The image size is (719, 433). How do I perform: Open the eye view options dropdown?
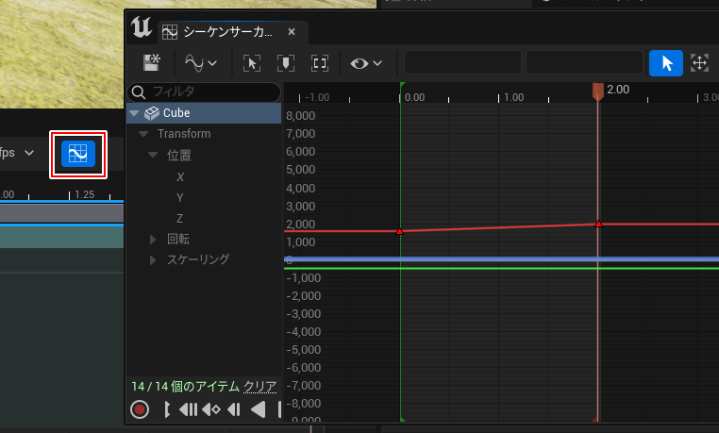pyautogui.click(x=365, y=63)
